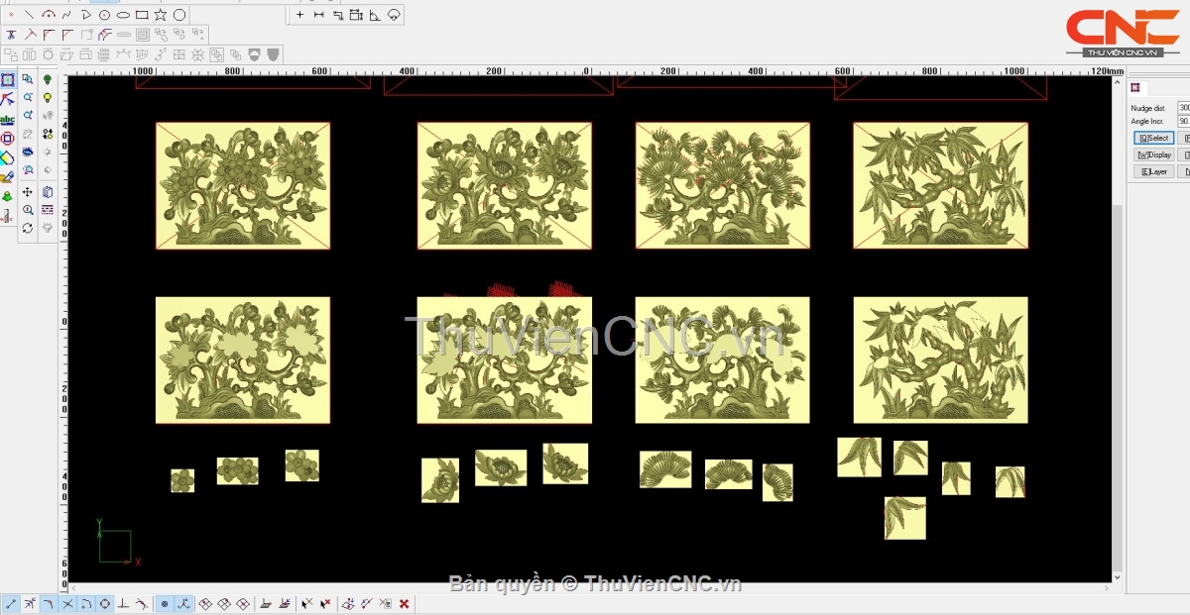Open the horizontal dimension measure tool
Viewport: 1190px width, 615px height.
coord(318,15)
